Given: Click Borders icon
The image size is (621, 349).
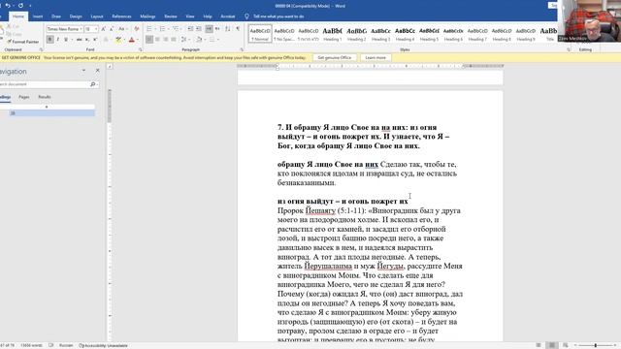Looking at the screenshot, I should tap(212, 40).
